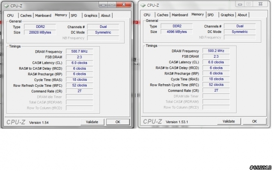Click Dual channels value in left window
Viewport: 274px width, 171px height.
pyautogui.click(x=103, y=27)
